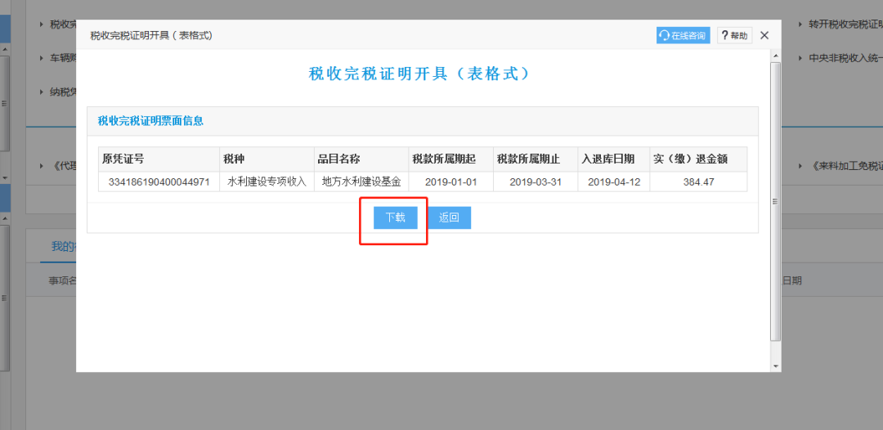Screen dimensions: 883x430
Task: Click the 税款所属期止 column header
Action: point(536,159)
